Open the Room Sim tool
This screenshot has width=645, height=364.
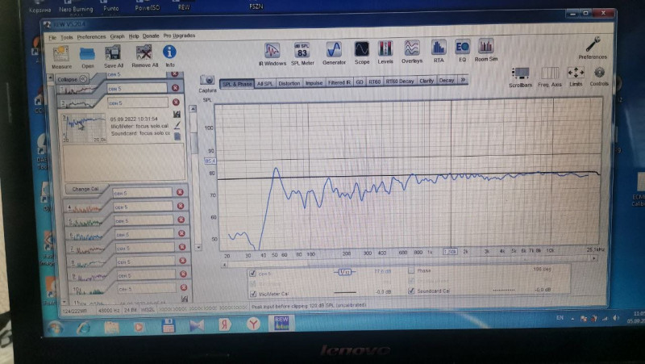[486, 47]
